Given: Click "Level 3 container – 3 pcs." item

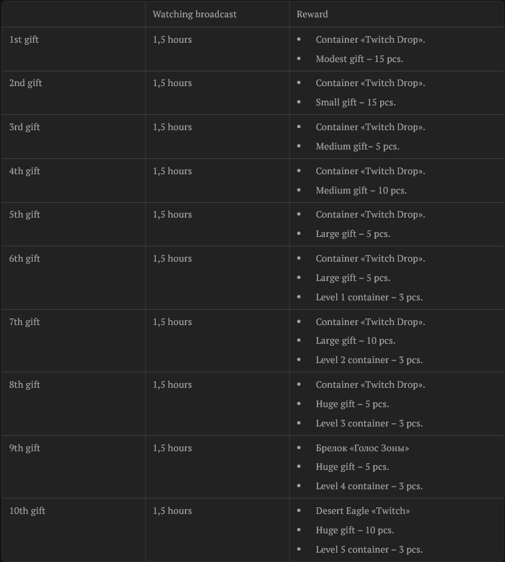Looking at the screenshot, I should pyautogui.click(x=369, y=423).
